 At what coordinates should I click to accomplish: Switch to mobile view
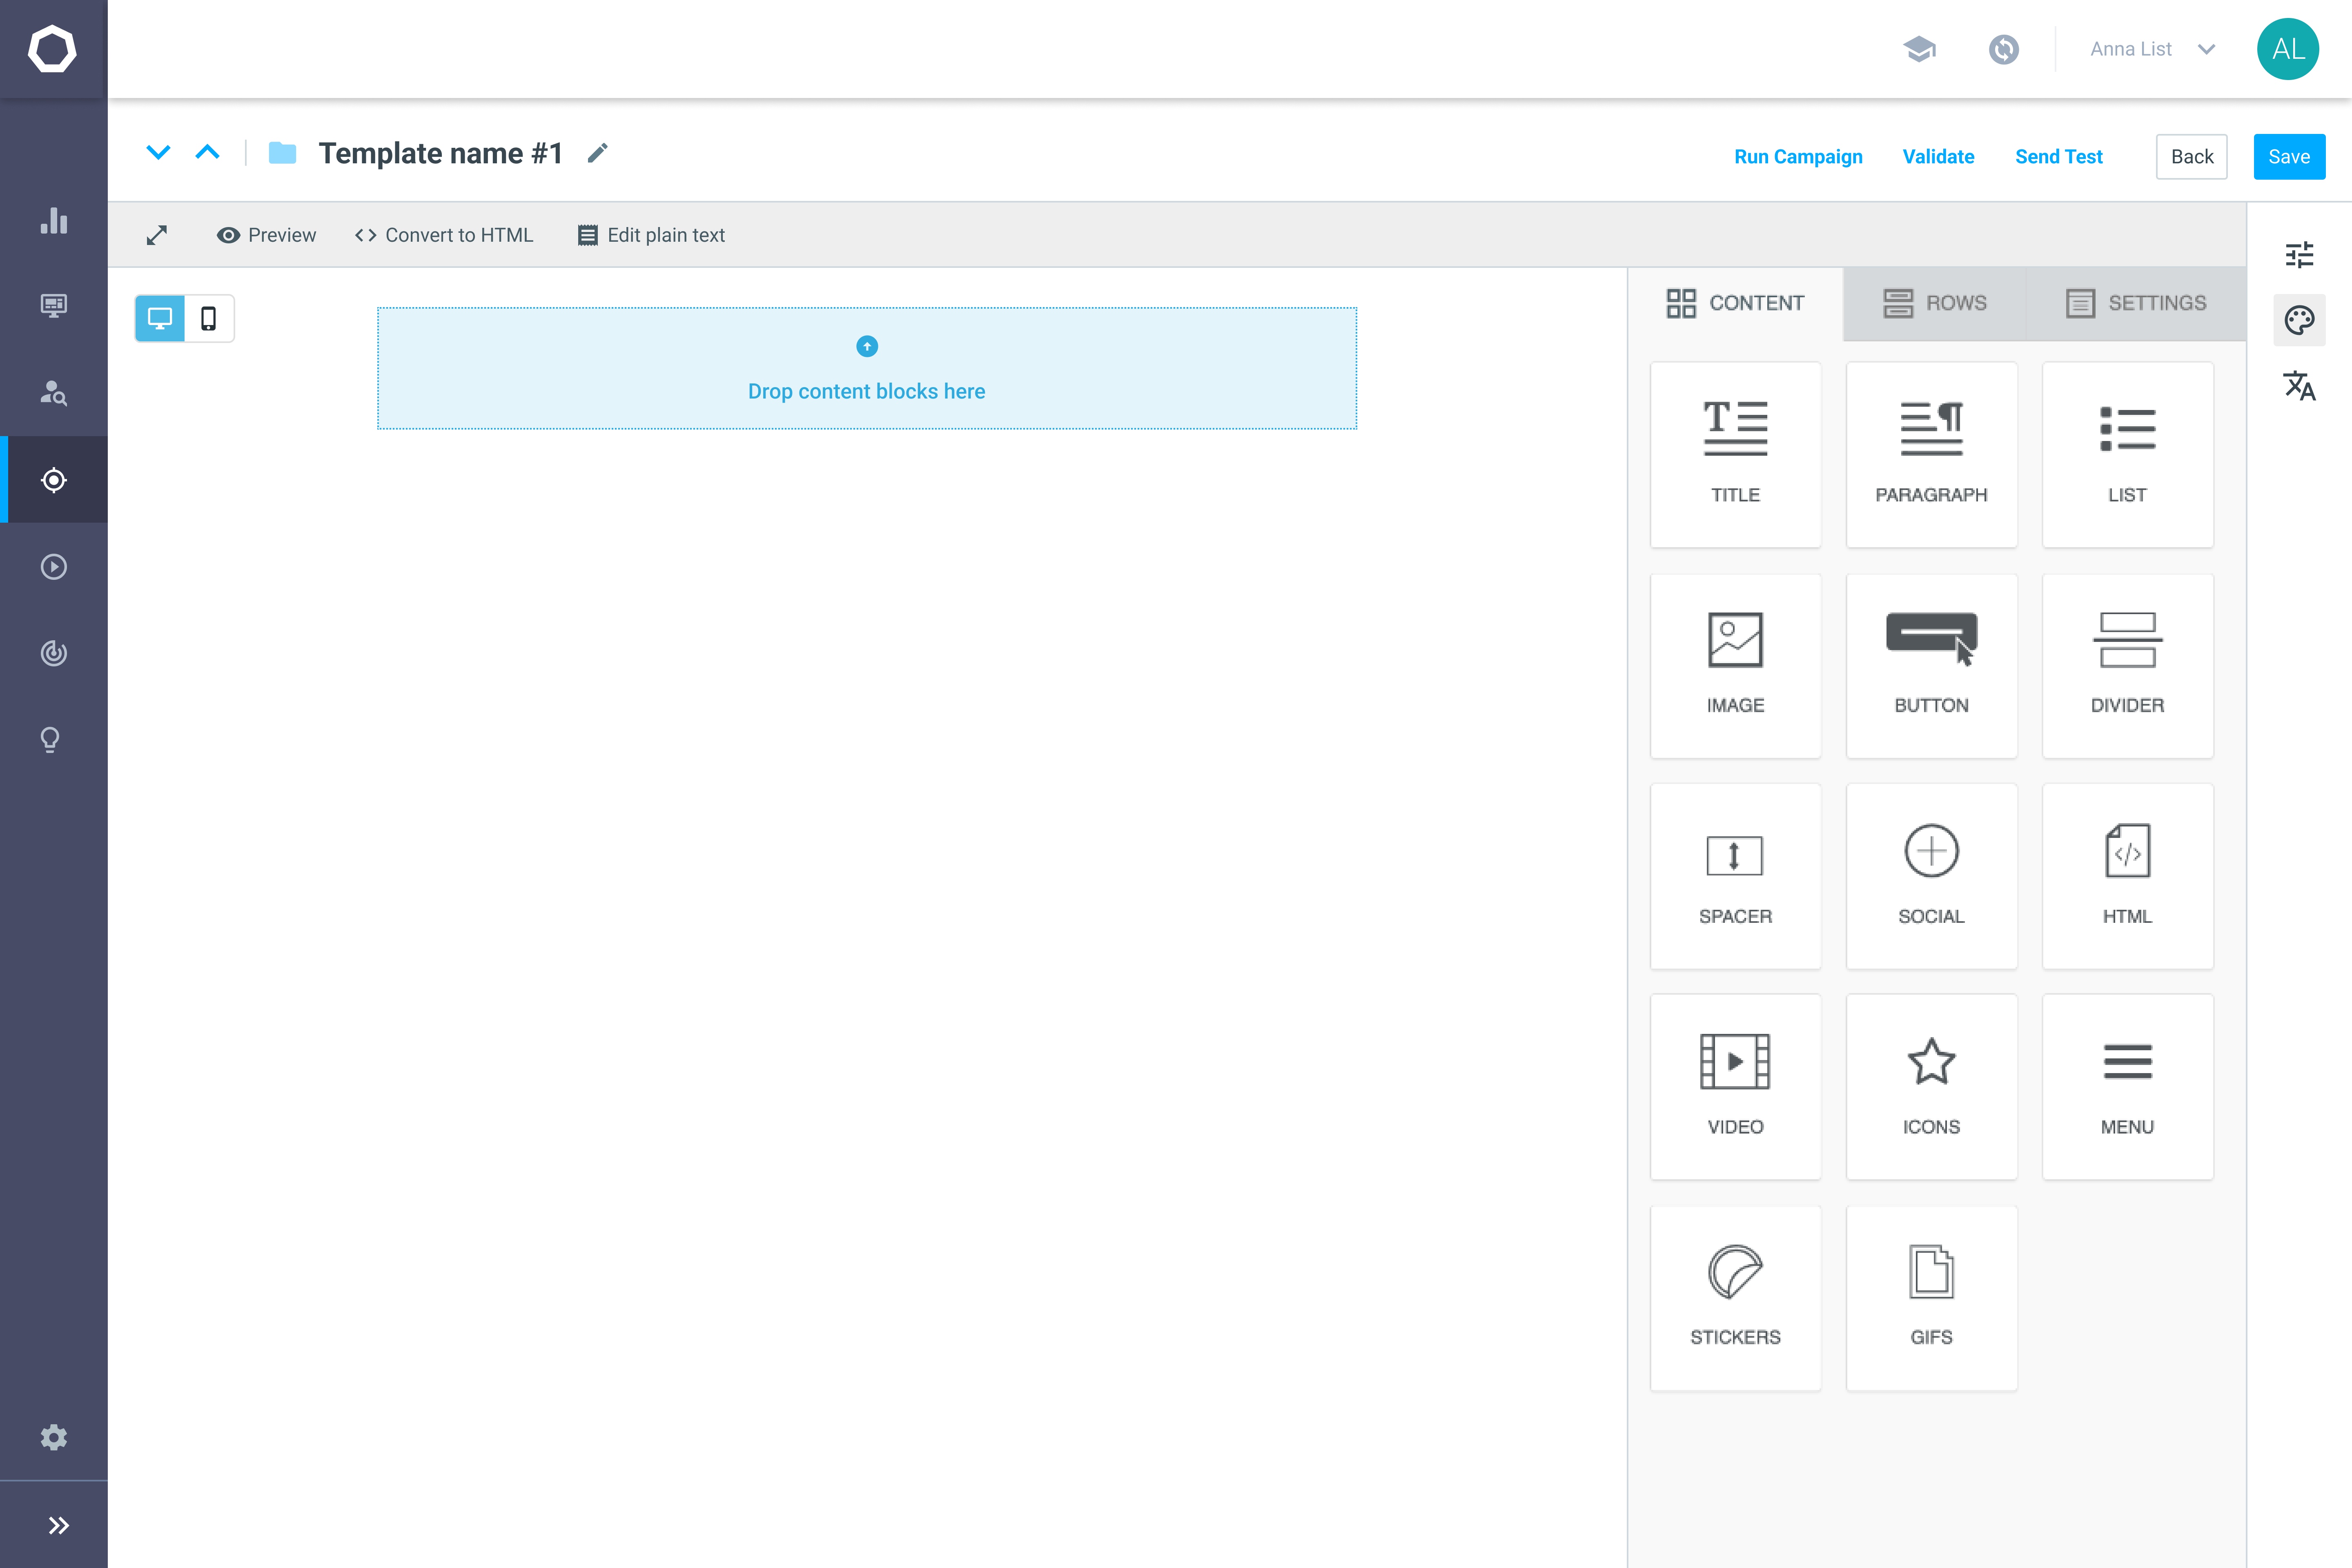tap(209, 319)
